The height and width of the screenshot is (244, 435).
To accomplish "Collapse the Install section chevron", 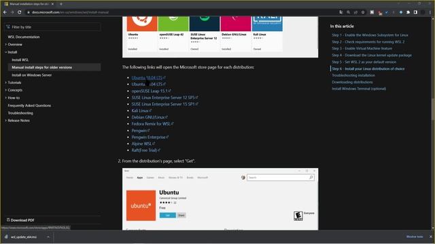I will (x=6, y=52).
